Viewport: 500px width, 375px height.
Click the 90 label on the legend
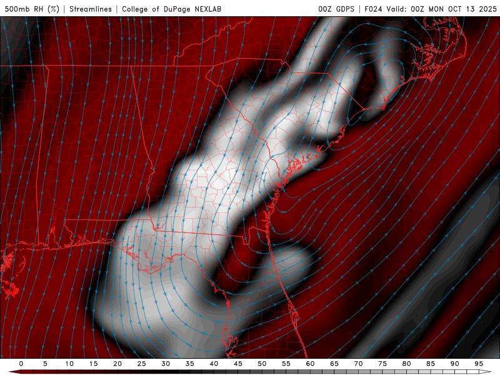pyautogui.click(x=455, y=364)
